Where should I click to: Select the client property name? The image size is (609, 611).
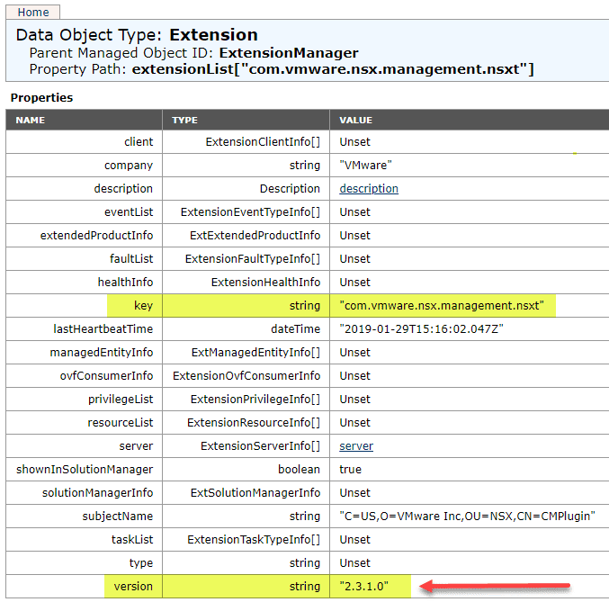pos(139,142)
